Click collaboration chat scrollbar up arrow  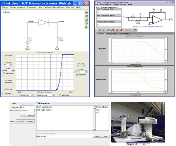(94, 107)
